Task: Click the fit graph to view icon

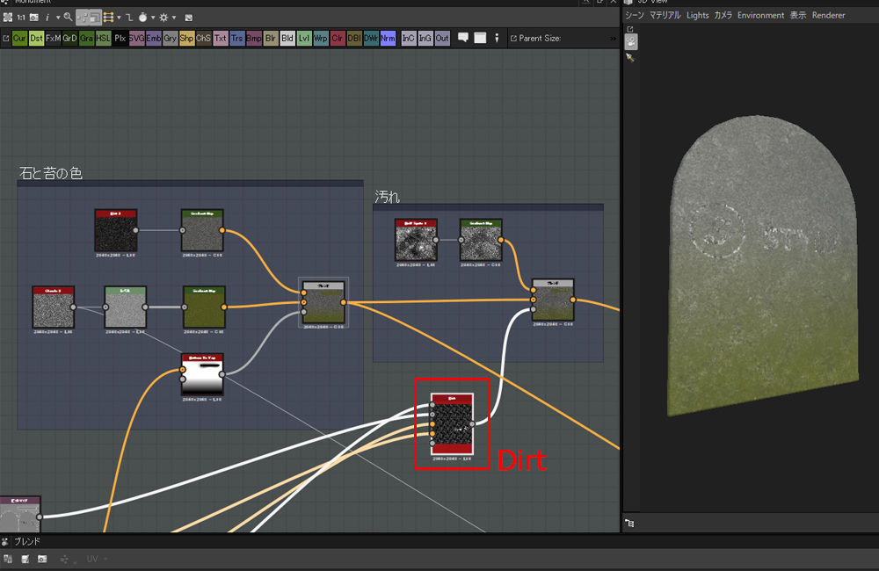Action: (x=8, y=18)
